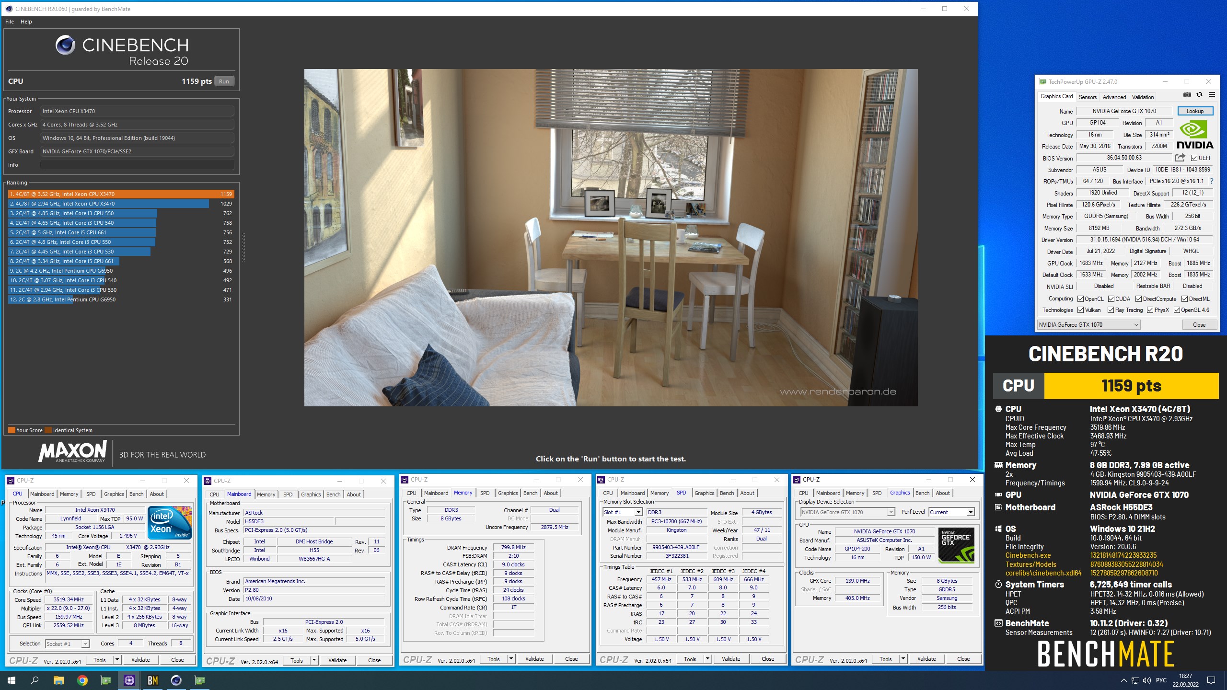Image resolution: width=1227 pixels, height=690 pixels.
Task: Click Tools button in CPU-Z Graphics window
Action: pos(885,659)
